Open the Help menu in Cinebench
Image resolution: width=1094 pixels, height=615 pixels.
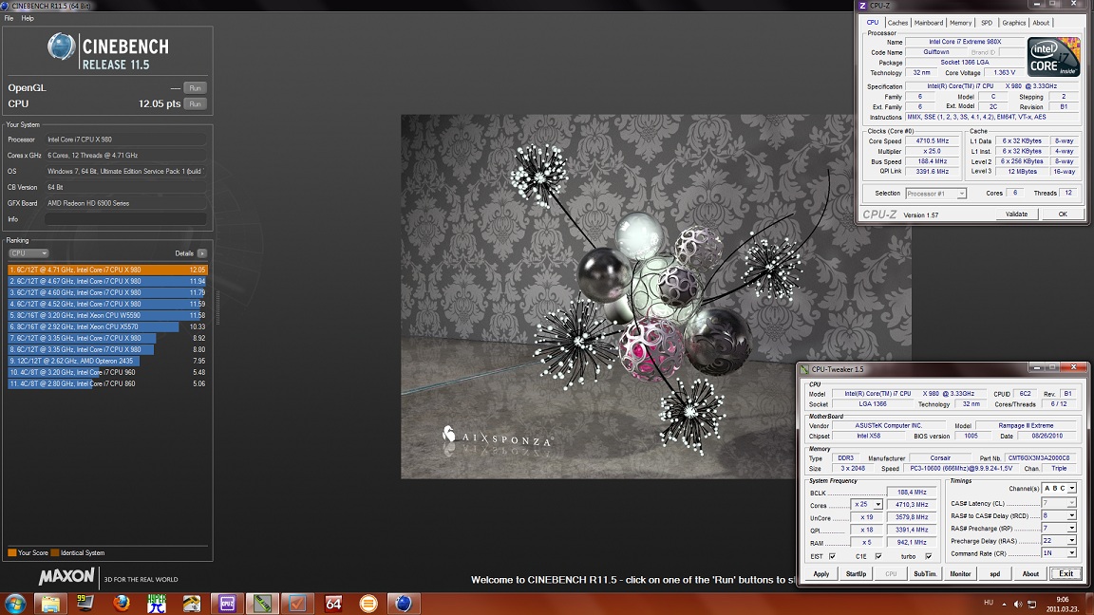[x=28, y=18]
